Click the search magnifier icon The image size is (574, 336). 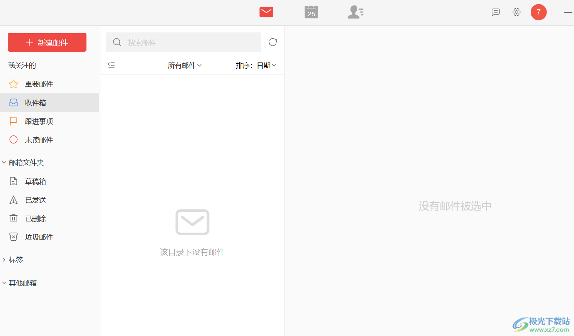pyautogui.click(x=117, y=42)
